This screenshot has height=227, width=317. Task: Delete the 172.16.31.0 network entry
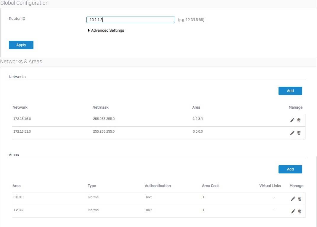tap(299, 133)
